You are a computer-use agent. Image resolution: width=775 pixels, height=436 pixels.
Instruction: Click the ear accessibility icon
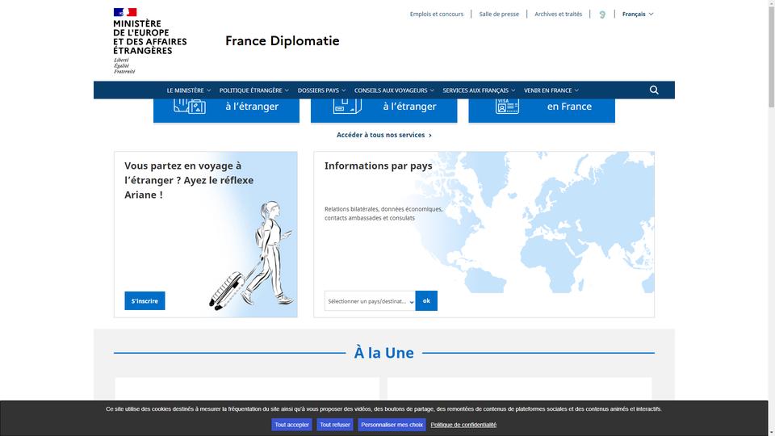tap(602, 15)
